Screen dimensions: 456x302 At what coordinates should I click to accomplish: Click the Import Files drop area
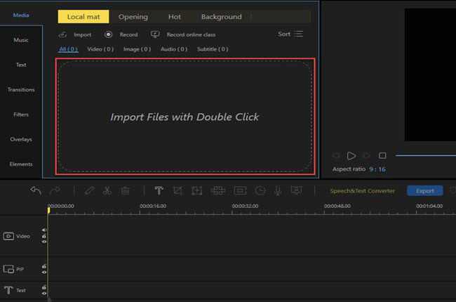pyautogui.click(x=185, y=117)
